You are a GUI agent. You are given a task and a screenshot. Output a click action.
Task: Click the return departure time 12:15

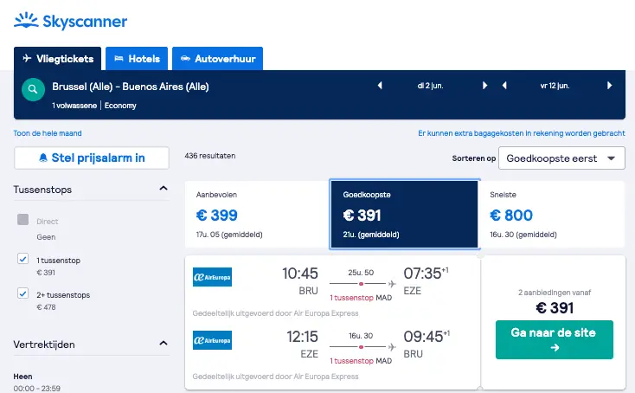point(303,337)
